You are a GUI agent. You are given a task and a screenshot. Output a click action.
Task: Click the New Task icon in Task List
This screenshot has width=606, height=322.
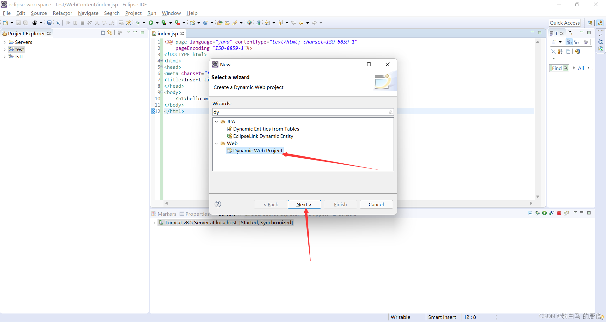554,42
